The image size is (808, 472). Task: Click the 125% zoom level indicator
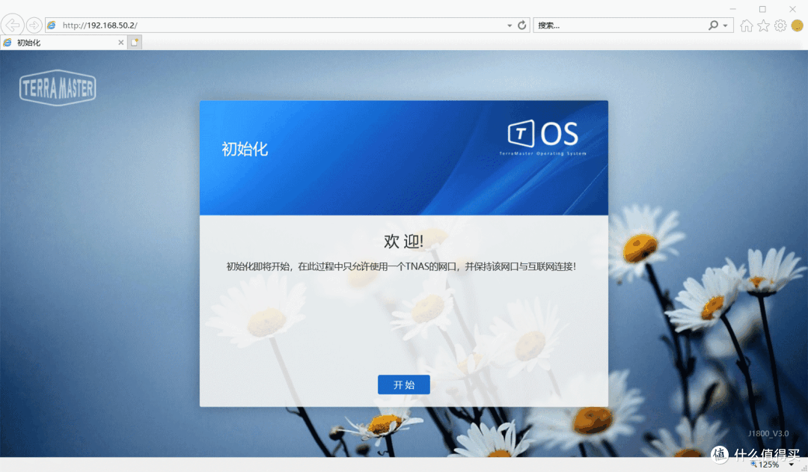(x=768, y=465)
